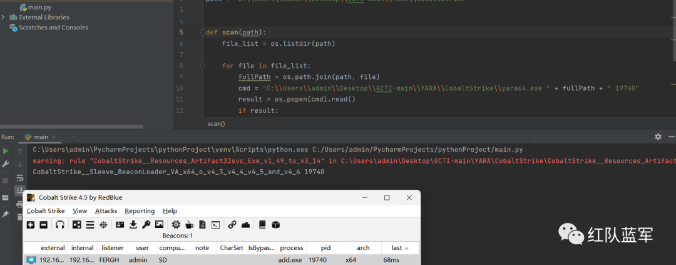Click the document Office macro icon
Screen dimensions: 676x265
(x=202, y=224)
